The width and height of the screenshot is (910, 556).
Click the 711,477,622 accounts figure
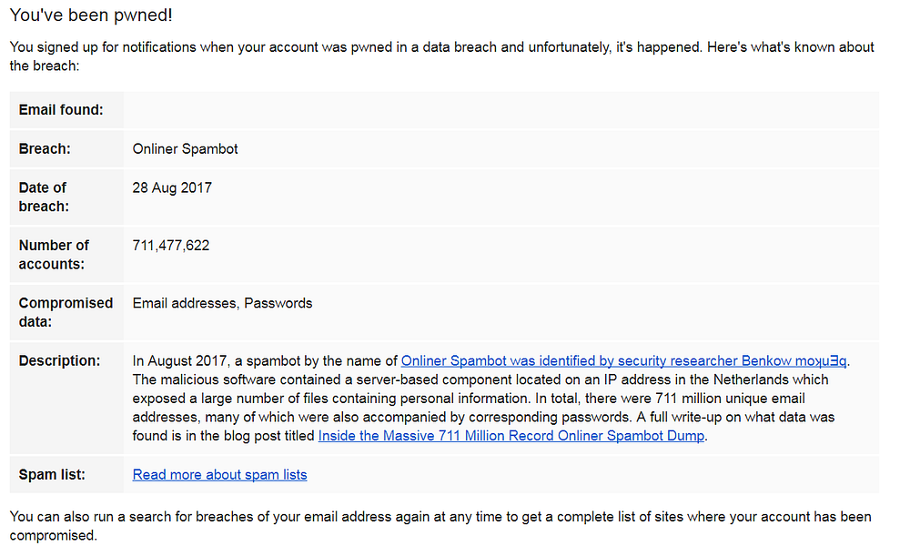point(171,246)
